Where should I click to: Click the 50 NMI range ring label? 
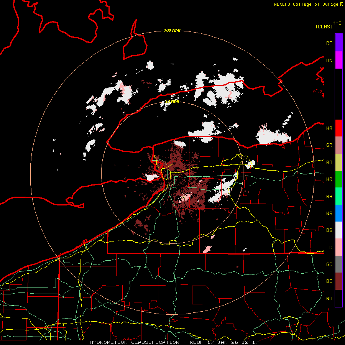pyautogui.click(x=172, y=101)
